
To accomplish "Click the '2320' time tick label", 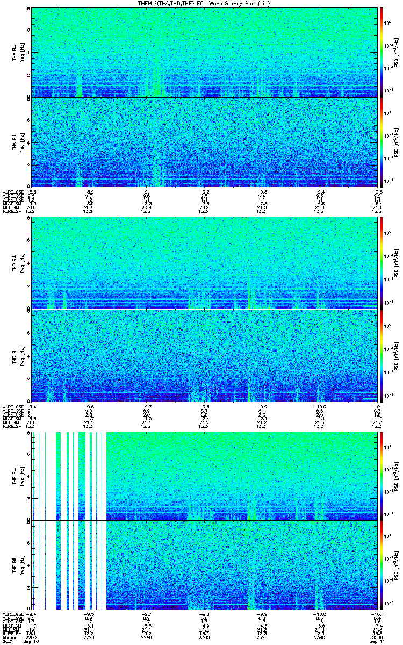I will coord(262,637).
